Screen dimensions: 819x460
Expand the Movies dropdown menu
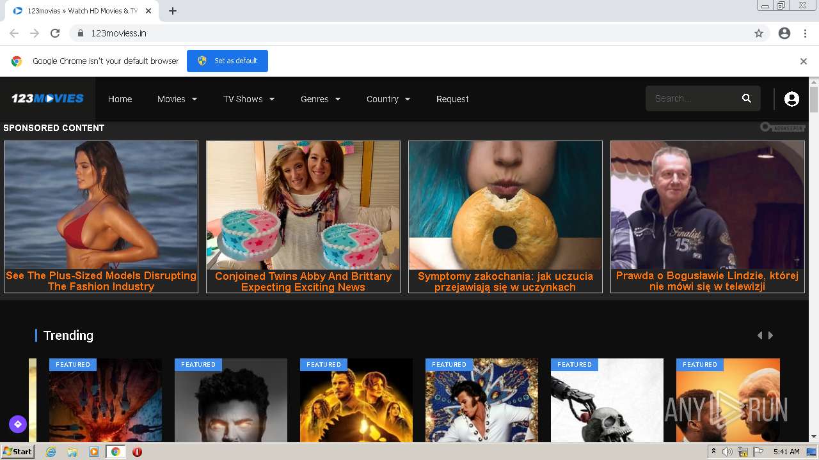pos(177,99)
